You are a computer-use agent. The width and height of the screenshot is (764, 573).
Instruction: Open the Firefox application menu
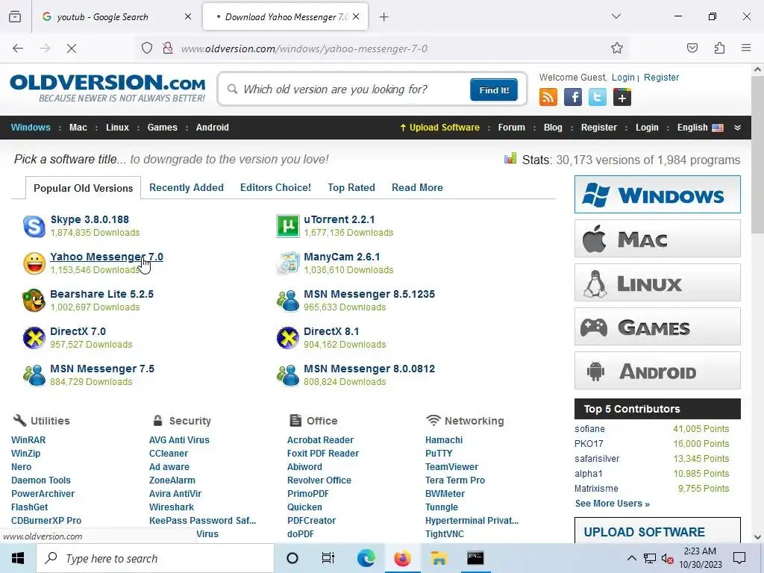746,48
